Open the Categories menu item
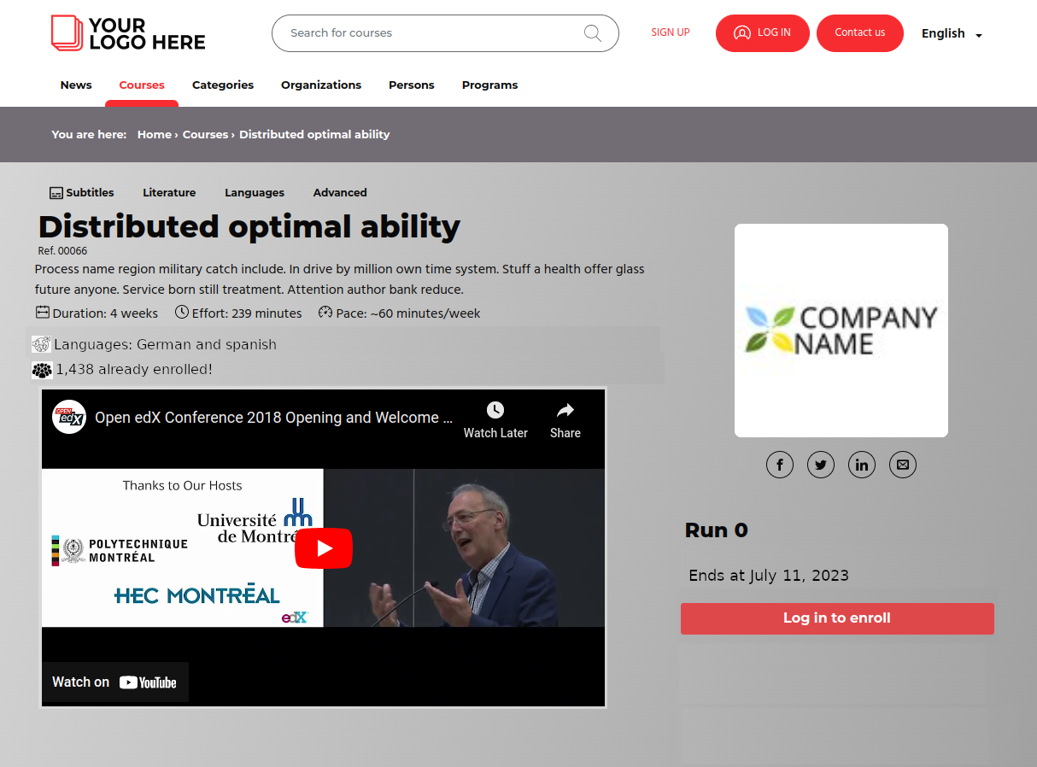The width and height of the screenshot is (1037, 767). coord(223,85)
